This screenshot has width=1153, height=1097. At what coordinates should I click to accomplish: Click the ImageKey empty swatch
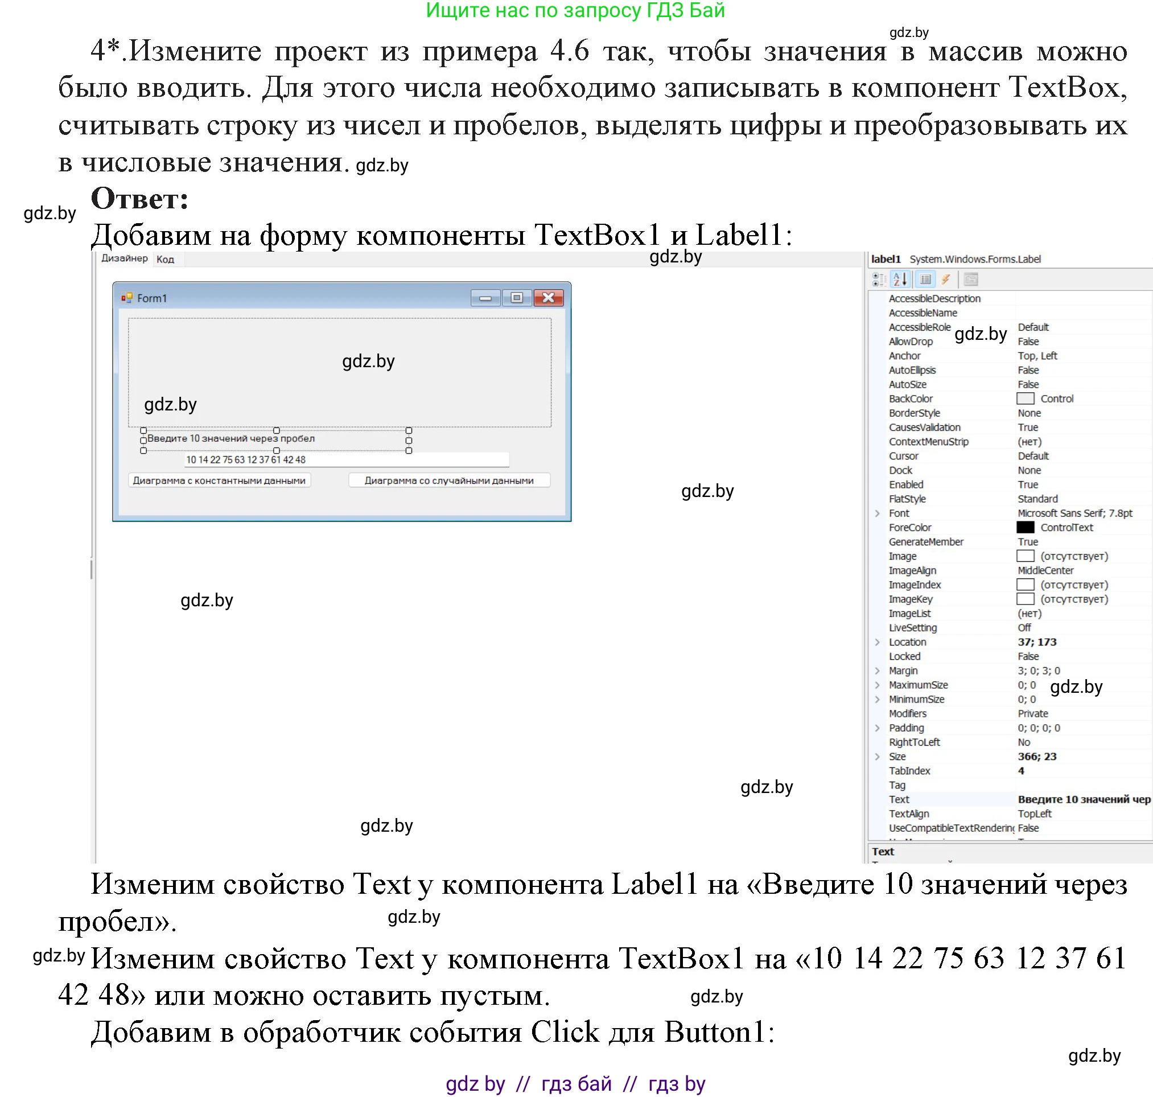pos(1025,599)
